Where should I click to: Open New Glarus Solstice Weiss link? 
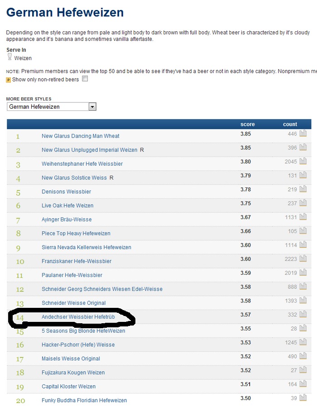click(x=74, y=178)
